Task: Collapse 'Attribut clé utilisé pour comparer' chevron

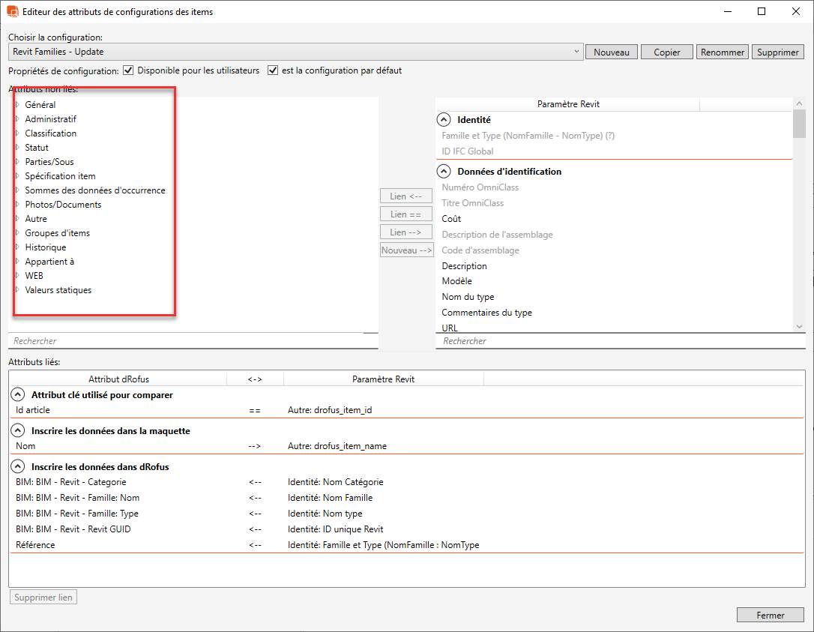Action: pyautogui.click(x=17, y=395)
